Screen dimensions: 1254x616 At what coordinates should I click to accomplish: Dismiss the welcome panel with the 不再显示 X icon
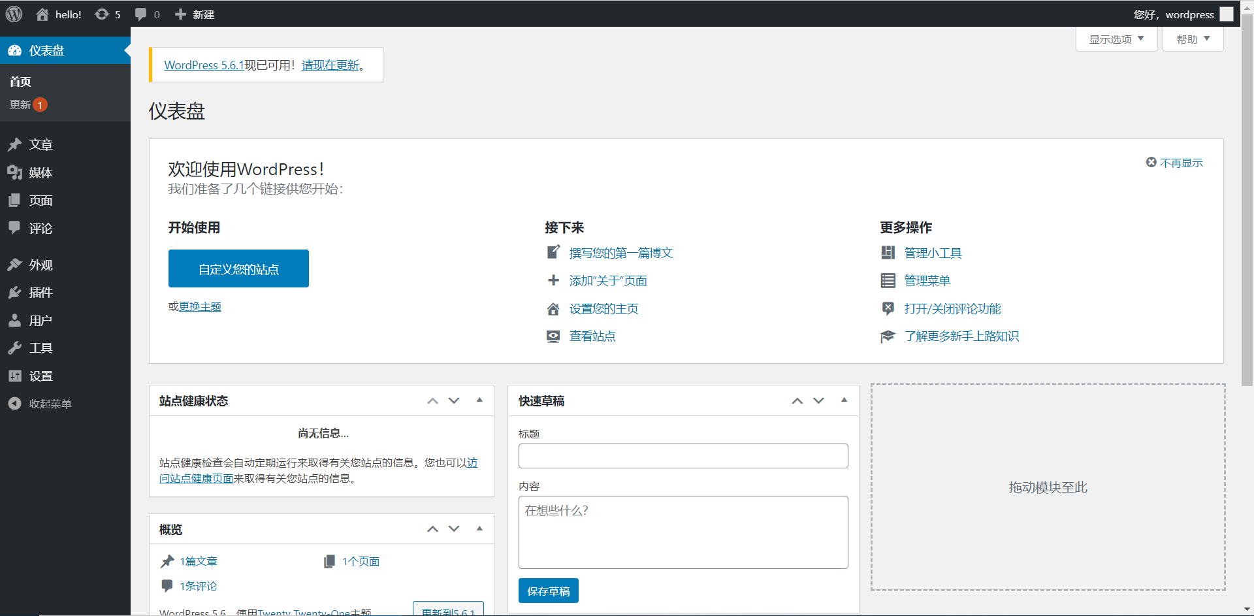(x=1151, y=162)
